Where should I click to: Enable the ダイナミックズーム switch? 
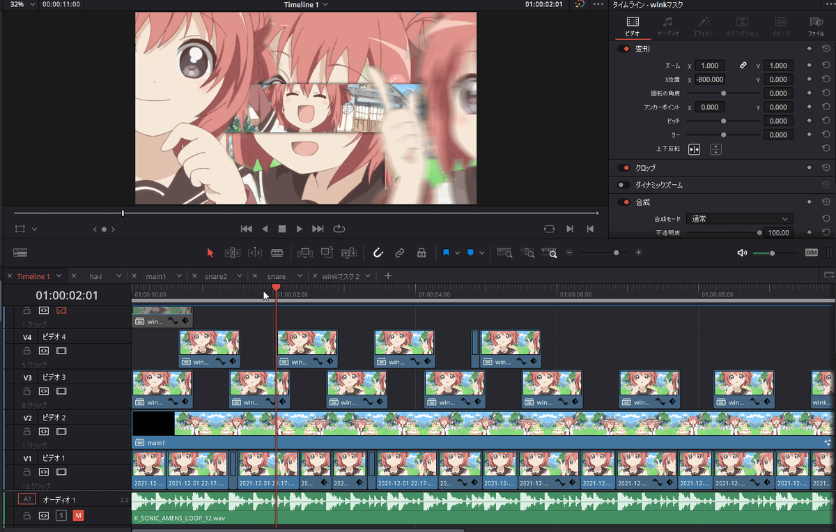(623, 185)
